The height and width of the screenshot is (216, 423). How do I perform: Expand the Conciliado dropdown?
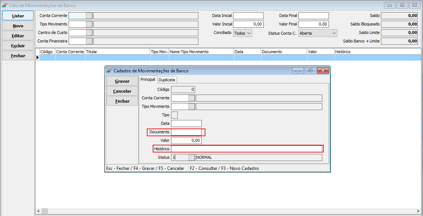pyautogui.click(x=243, y=33)
